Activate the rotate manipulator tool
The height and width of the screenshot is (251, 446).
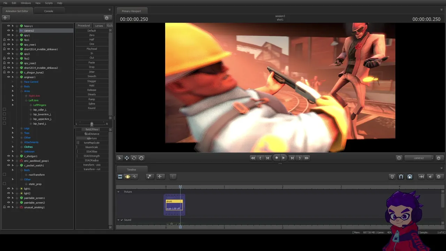134,158
